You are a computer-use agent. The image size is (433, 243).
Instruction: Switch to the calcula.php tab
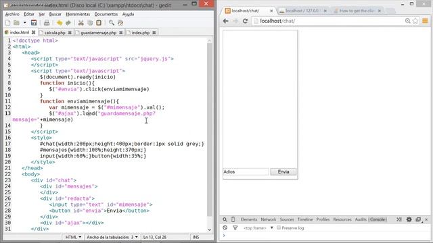coord(55,32)
